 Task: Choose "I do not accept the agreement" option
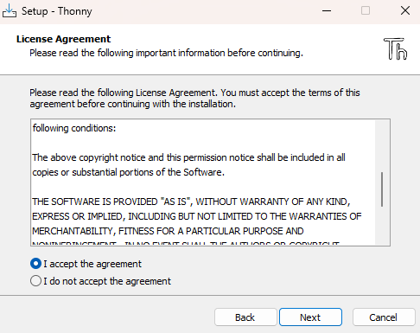(35, 281)
